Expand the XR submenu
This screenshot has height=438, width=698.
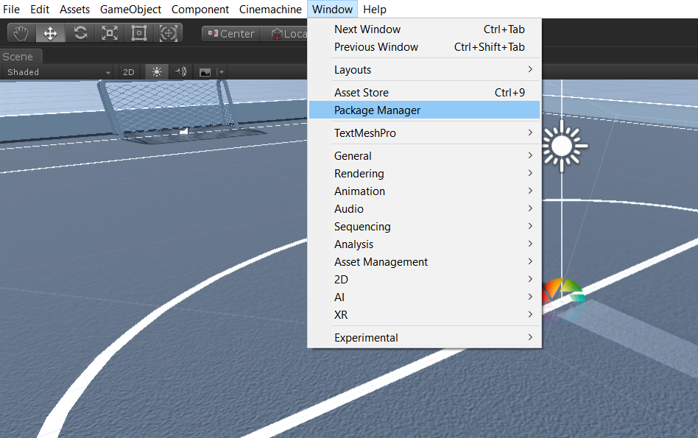424,315
